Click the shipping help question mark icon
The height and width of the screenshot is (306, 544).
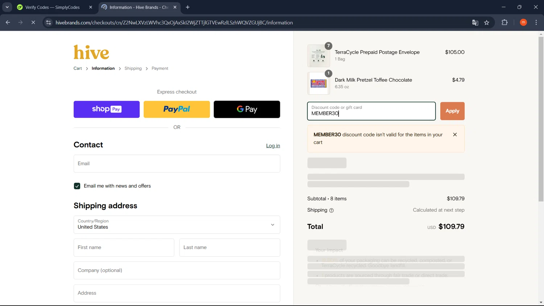click(331, 210)
